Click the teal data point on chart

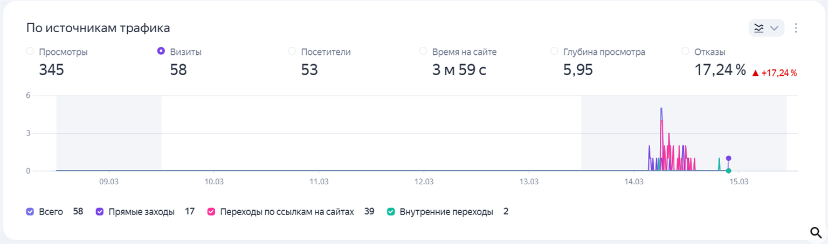coord(728,171)
